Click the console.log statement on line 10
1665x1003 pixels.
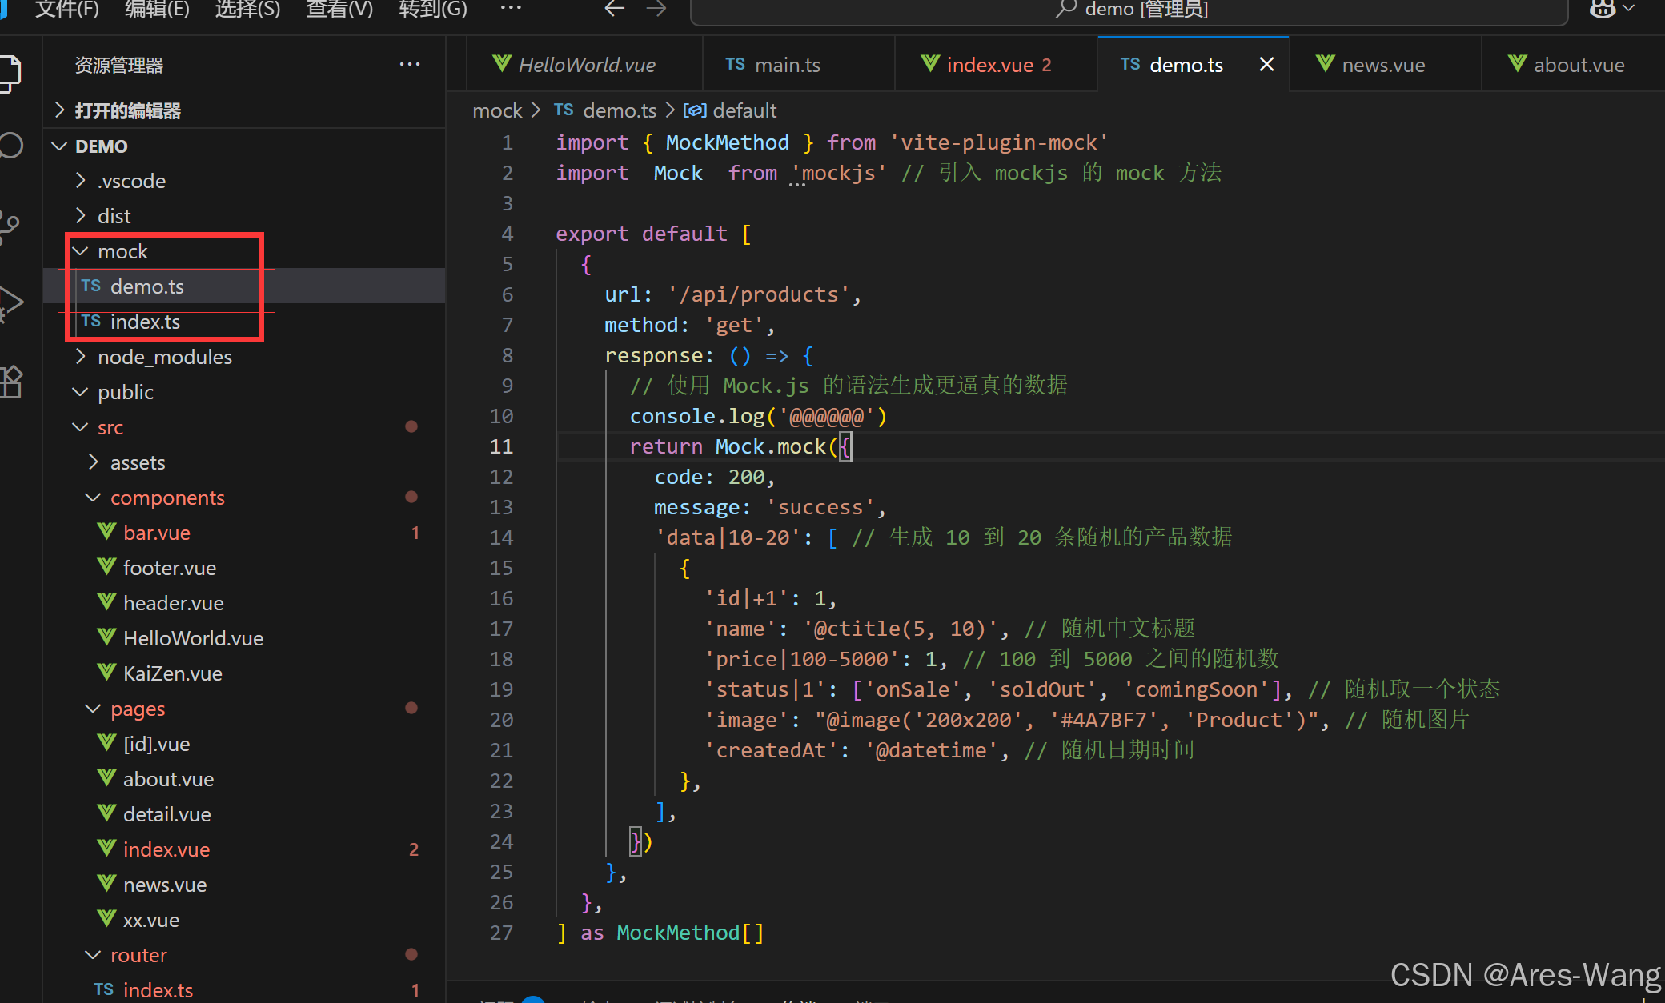(x=758, y=416)
